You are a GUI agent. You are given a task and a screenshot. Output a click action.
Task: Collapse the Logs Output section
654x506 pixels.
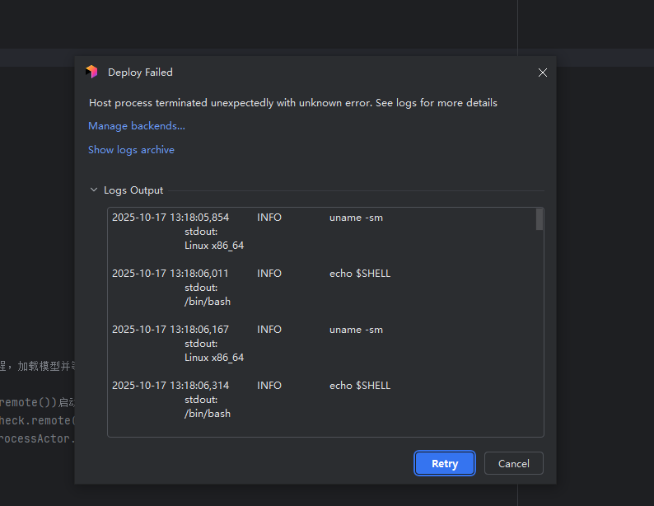coord(94,190)
